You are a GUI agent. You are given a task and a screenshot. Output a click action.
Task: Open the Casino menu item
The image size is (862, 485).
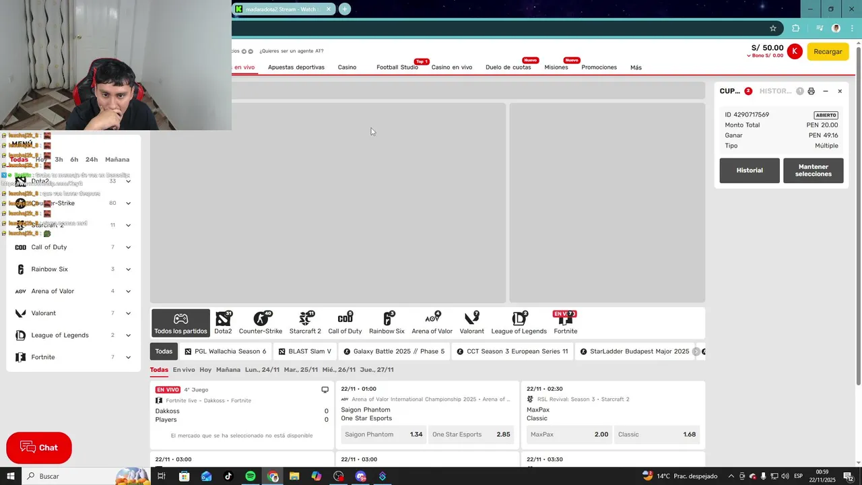[347, 67]
